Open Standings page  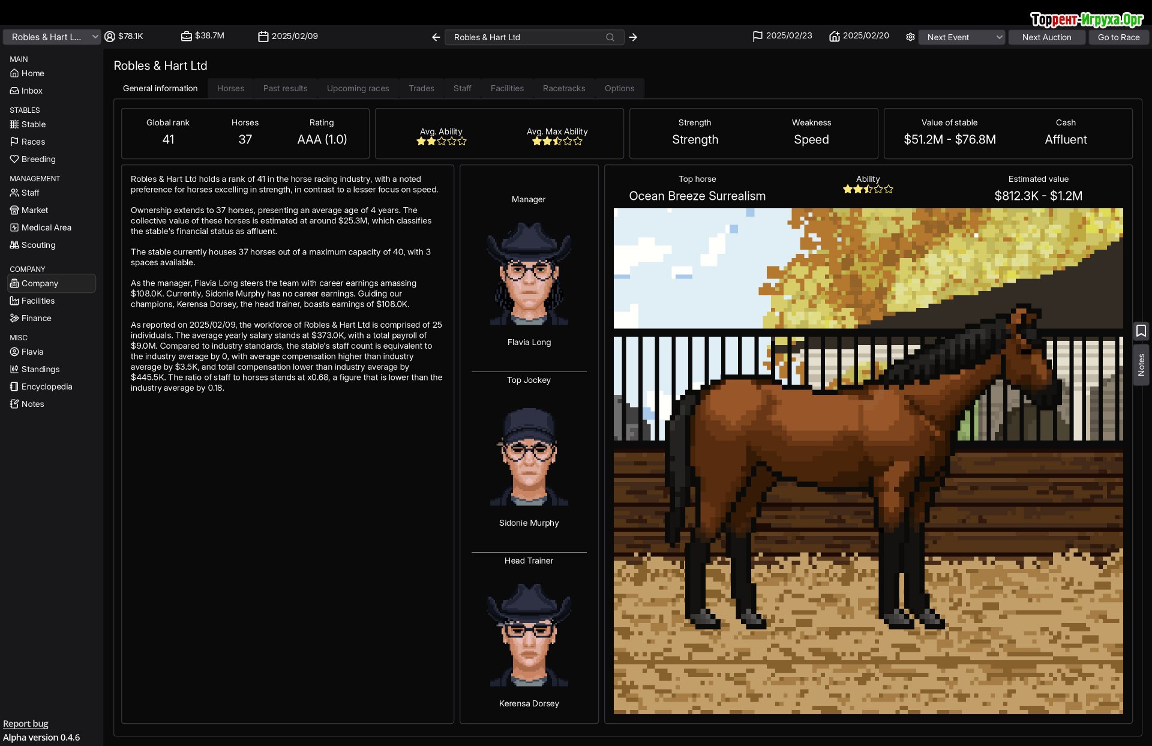(40, 369)
